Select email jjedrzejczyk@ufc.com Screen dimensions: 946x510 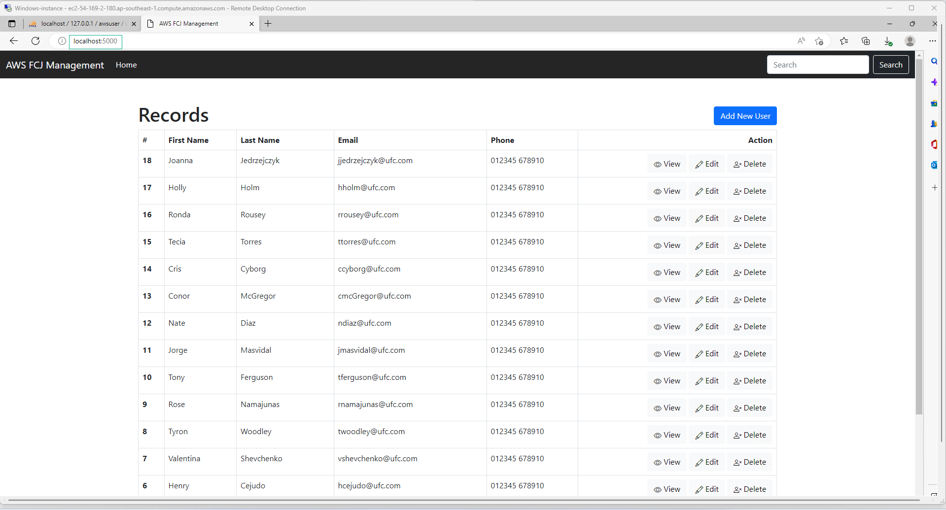[x=375, y=161]
